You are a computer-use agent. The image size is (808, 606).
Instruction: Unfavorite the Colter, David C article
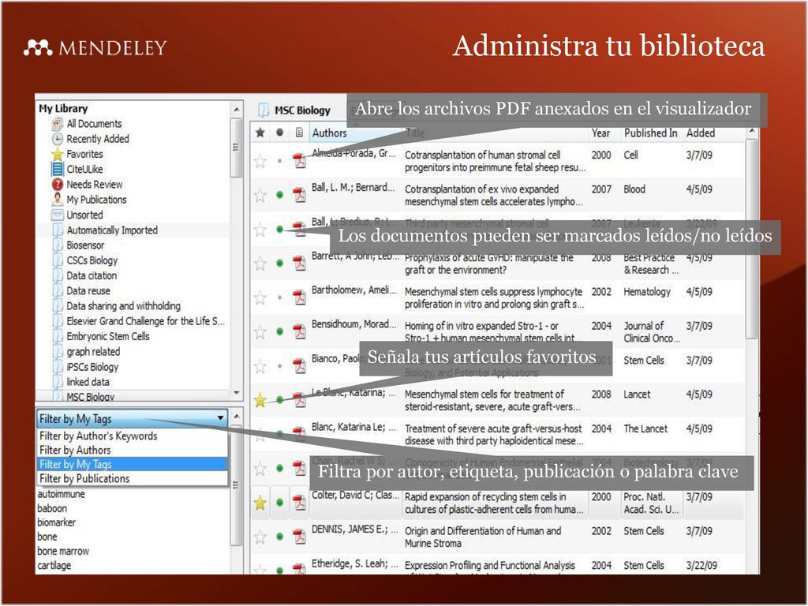[260, 503]
